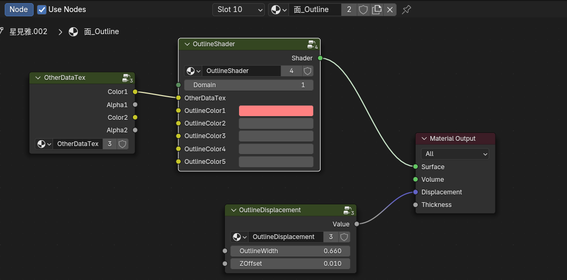The width and height of the screenshot is (567, 280).
Task: Click the pink OutlineColor1 swatch
Action: [x=276, y=111]
